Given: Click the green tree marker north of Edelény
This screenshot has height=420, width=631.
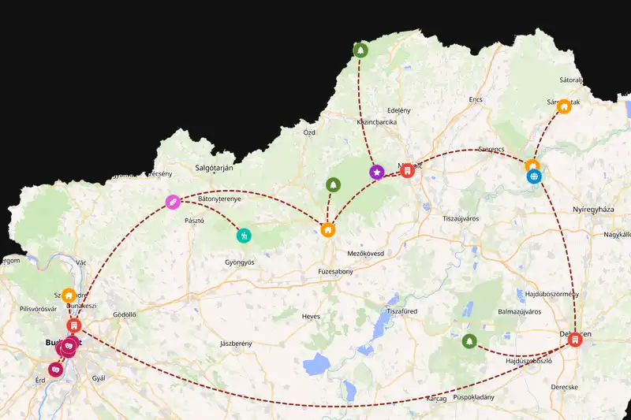Looking at the screenshot, I should 360,50.
